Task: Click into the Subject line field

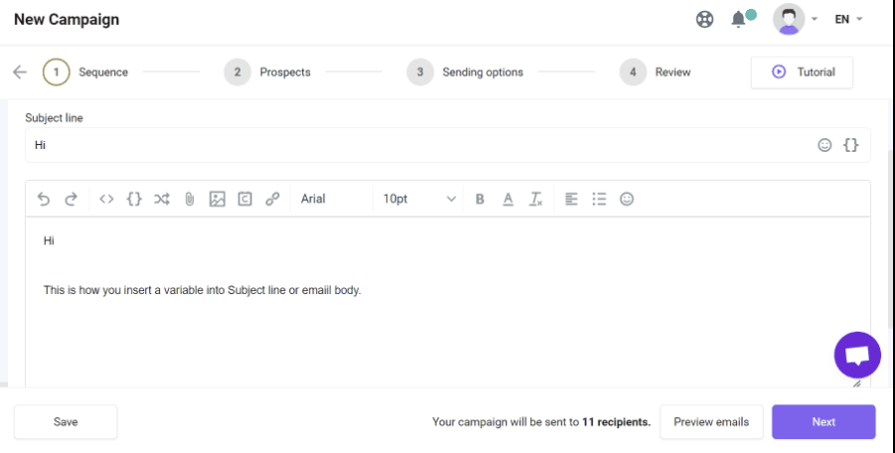Action: [418, 145]
